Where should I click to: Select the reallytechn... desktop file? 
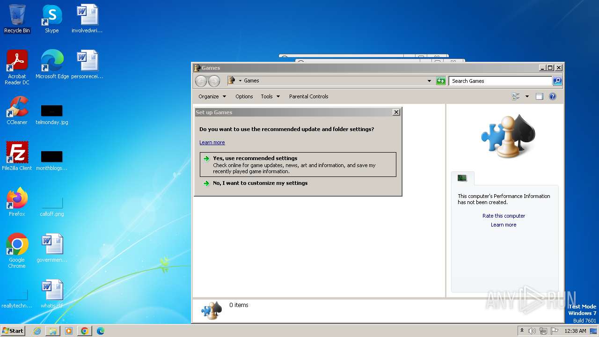pyautogui.click(x=17, y=298)
